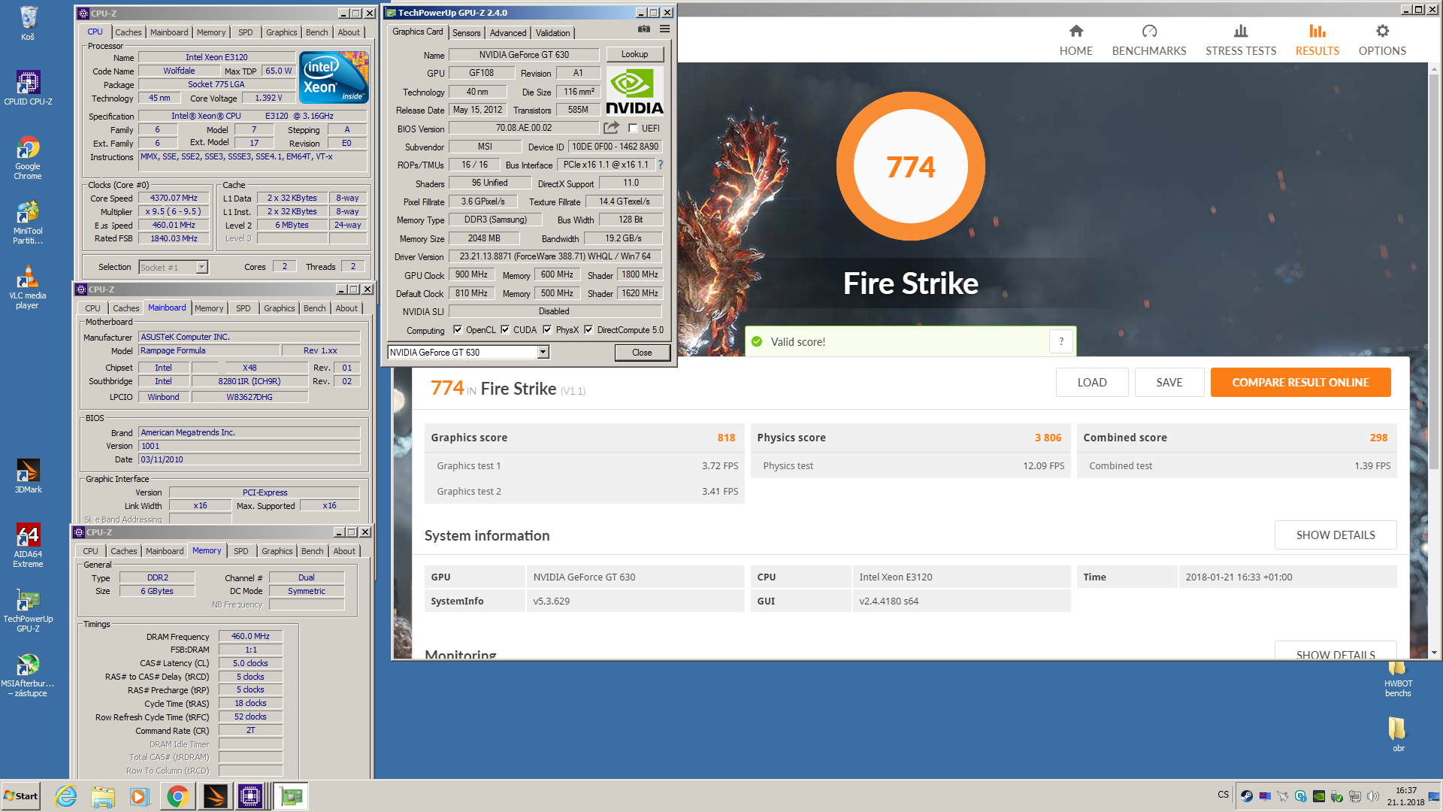Open MiniTool Partition desktop icon

(x=28, y=222)
